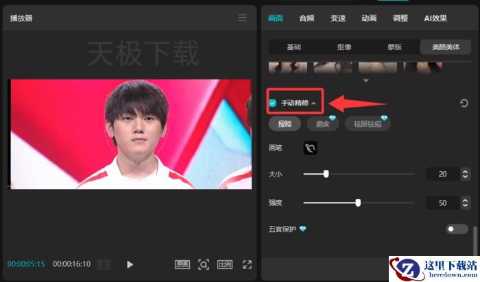Open the 调整 tab
480x282 pixels.
click(400, 18)
